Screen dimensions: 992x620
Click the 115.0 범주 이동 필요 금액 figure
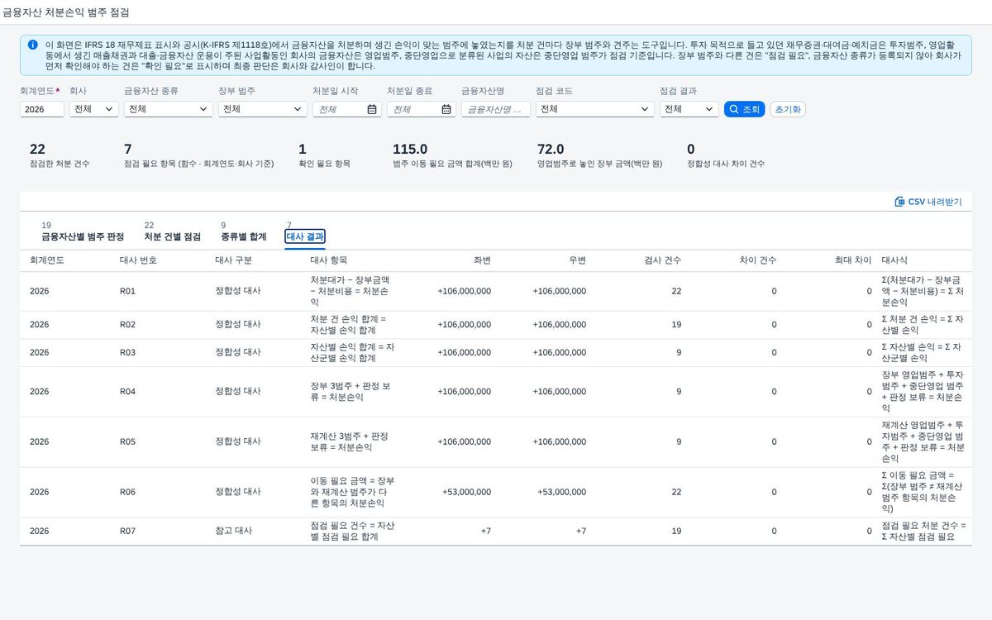click(x=410, y=150)
